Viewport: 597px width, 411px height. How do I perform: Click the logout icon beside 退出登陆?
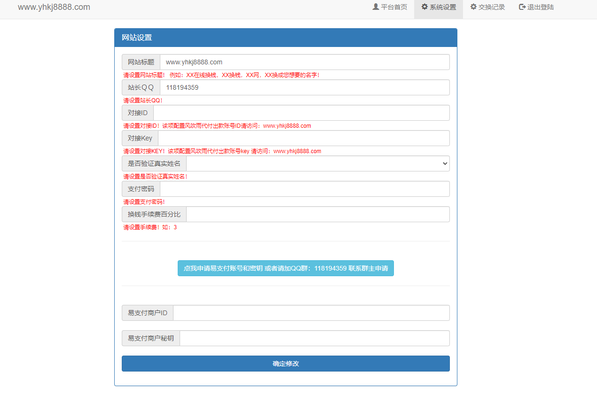click(x=522, y=7)
